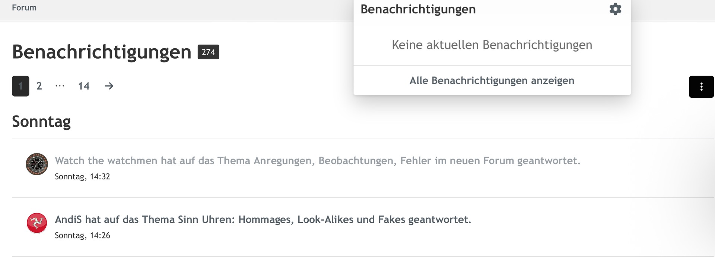Click AndiS's red avatar

coord(37,223)
